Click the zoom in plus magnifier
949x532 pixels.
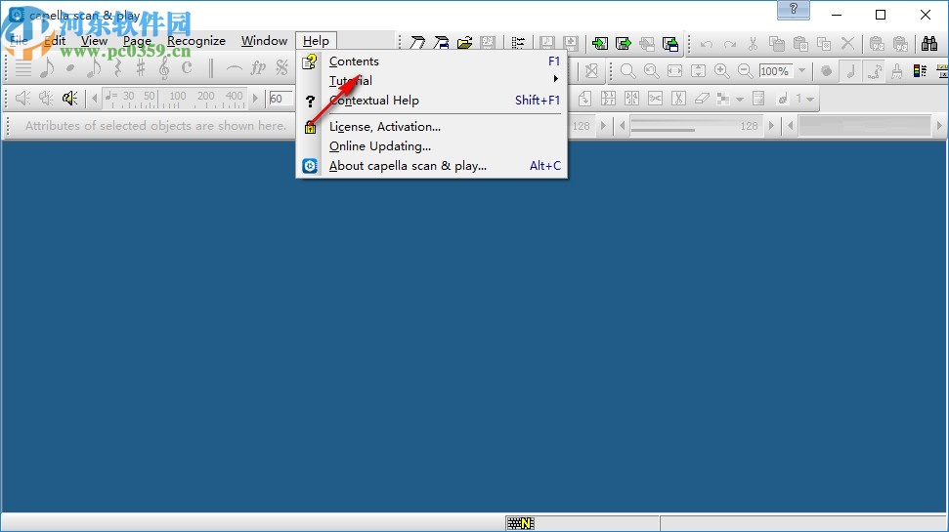pos(721,70)
